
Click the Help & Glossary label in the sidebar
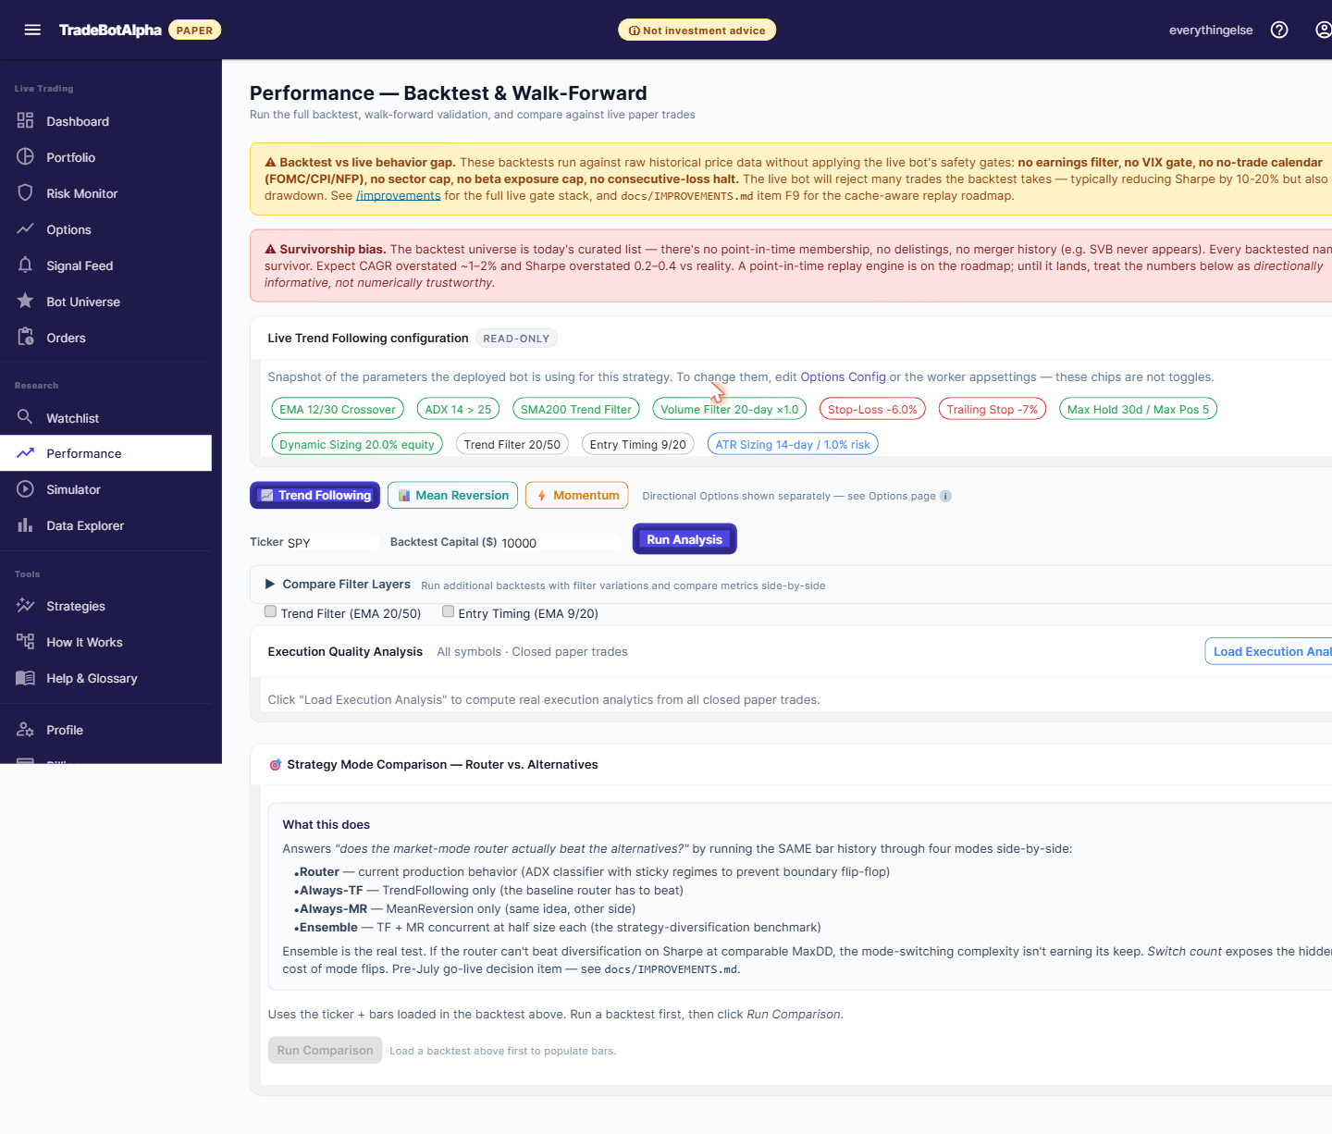92,678
